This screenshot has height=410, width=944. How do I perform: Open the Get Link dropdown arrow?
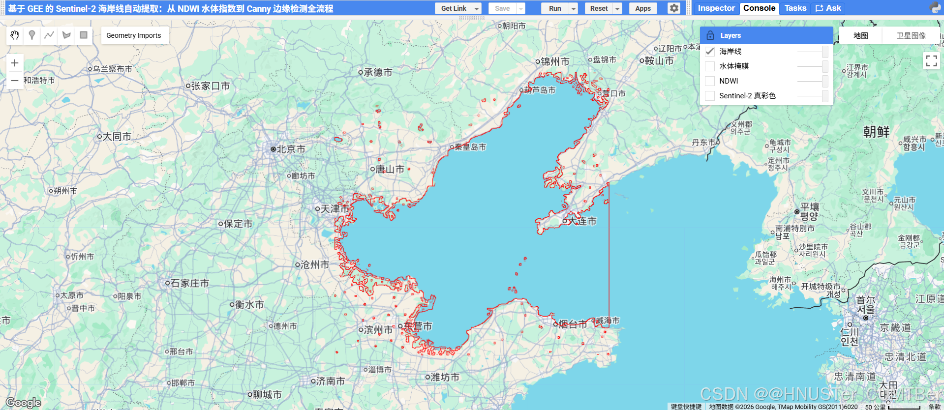click(x=477, y=8)
